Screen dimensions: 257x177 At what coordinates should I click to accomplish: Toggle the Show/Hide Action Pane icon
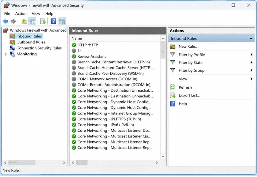click(x=62, y=22)
